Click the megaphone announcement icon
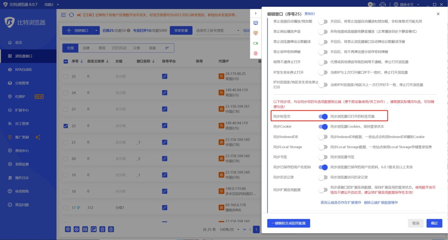This screenshot has height=240, width=448. (x=79, y=15)
